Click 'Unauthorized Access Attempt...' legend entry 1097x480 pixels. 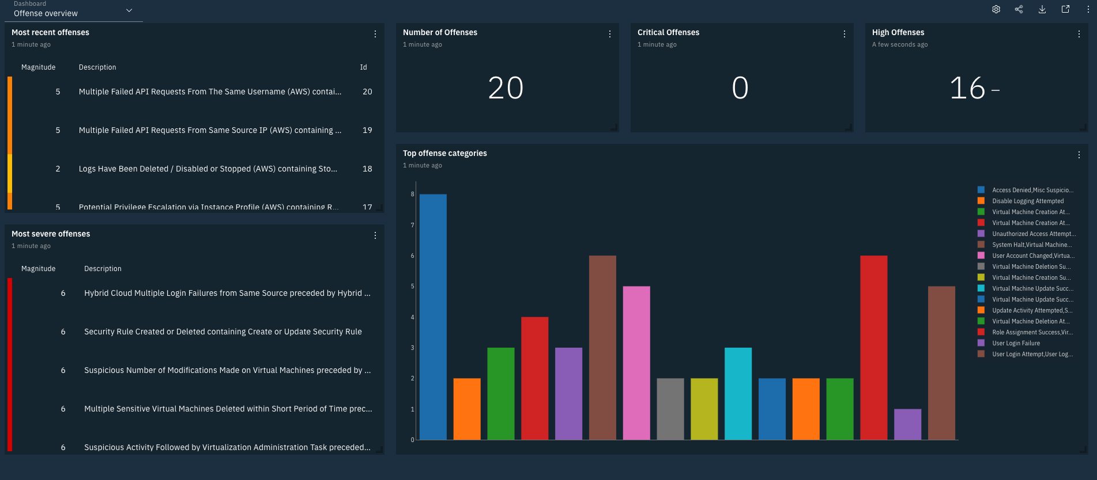(1034, 234)
